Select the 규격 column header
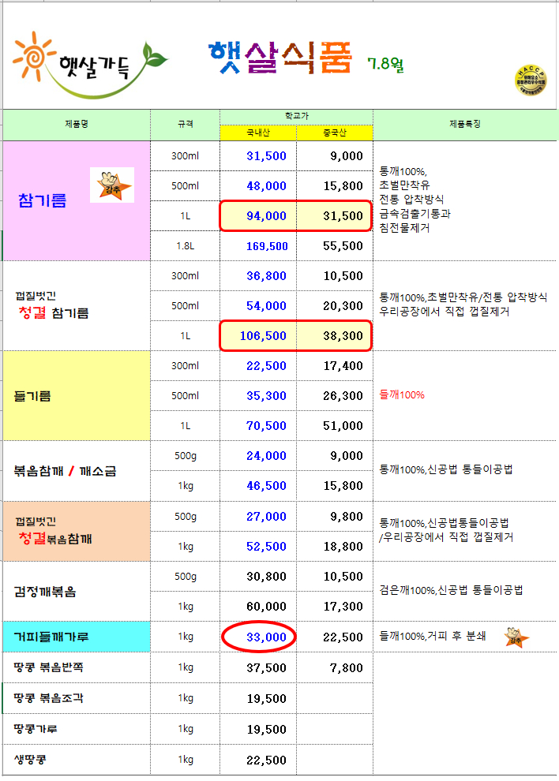The image size is (559, 781). (185, 125)
